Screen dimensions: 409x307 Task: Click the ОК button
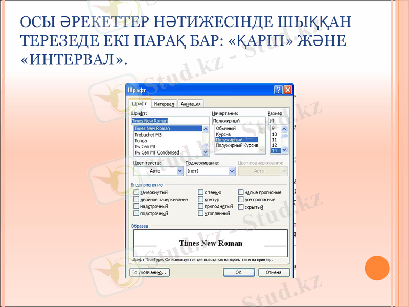pyautogui.click(x=239, y=272)
